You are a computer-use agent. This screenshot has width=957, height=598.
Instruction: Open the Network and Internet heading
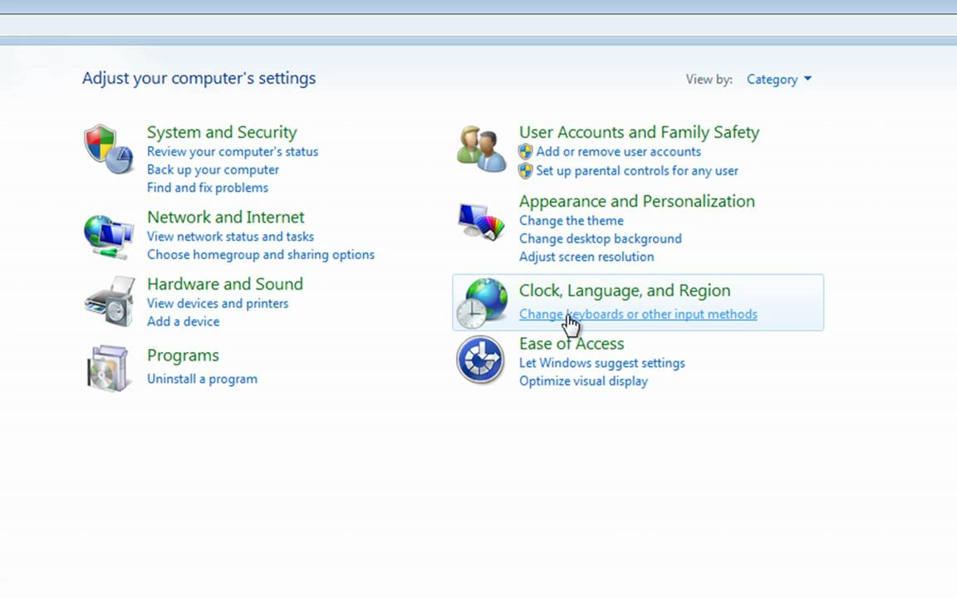point(226,218)
